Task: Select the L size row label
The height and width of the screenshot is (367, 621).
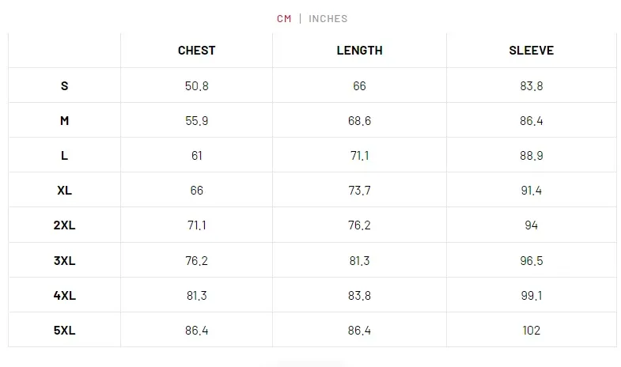Action: pos(64,156)
